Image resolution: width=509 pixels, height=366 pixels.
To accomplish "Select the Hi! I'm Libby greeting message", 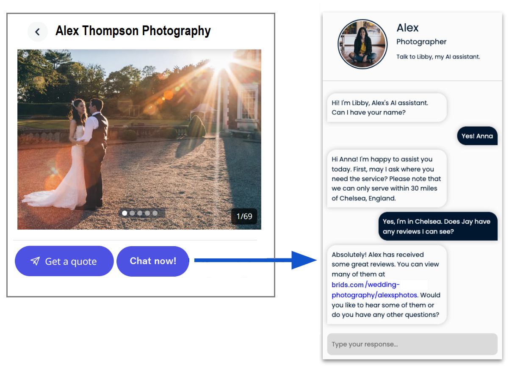I will (387, 108).
